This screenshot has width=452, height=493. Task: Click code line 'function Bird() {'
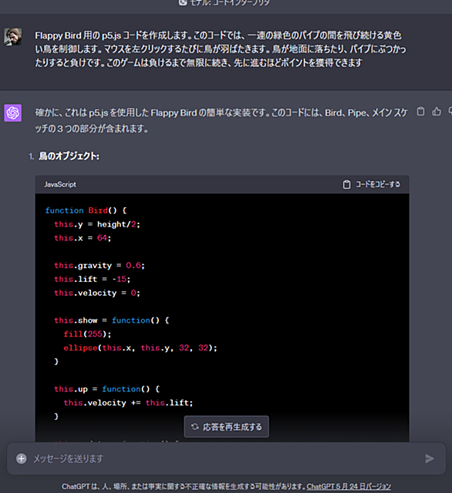86,210
